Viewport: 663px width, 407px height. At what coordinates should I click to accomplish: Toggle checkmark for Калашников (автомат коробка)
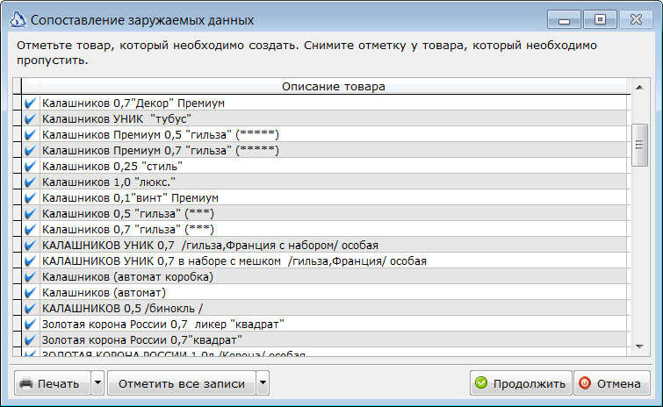[31, 276]
